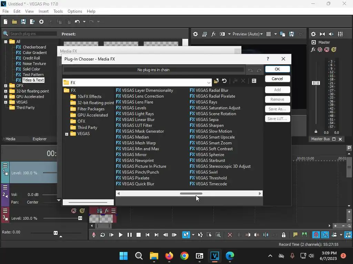The width and height of the screenshot is (353, 264).
Task: Toggle Master bus solo icon
Action: pyautogui.click(x=334, y=49)
